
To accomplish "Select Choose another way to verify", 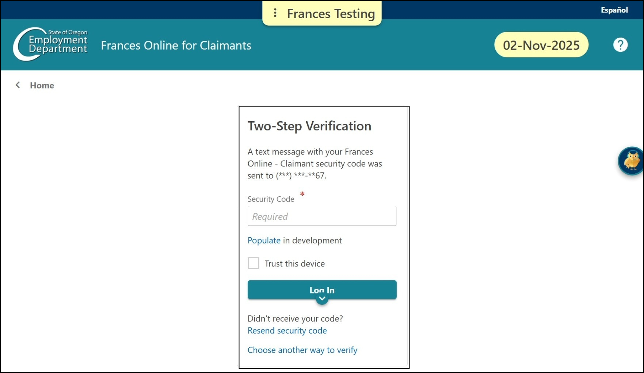I will (302, 350).
